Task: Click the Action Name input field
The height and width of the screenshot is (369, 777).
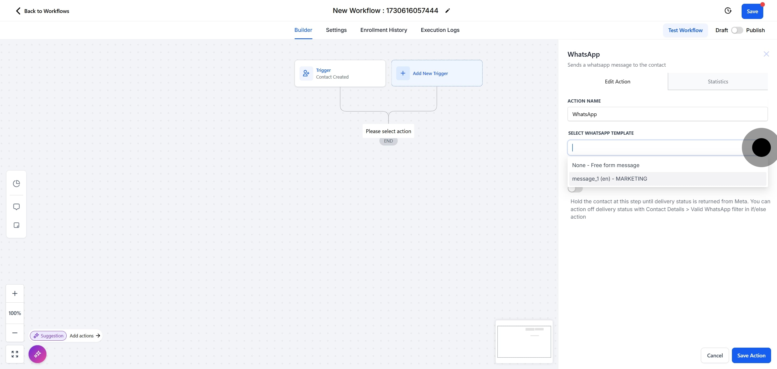Action: click(667, 114)
